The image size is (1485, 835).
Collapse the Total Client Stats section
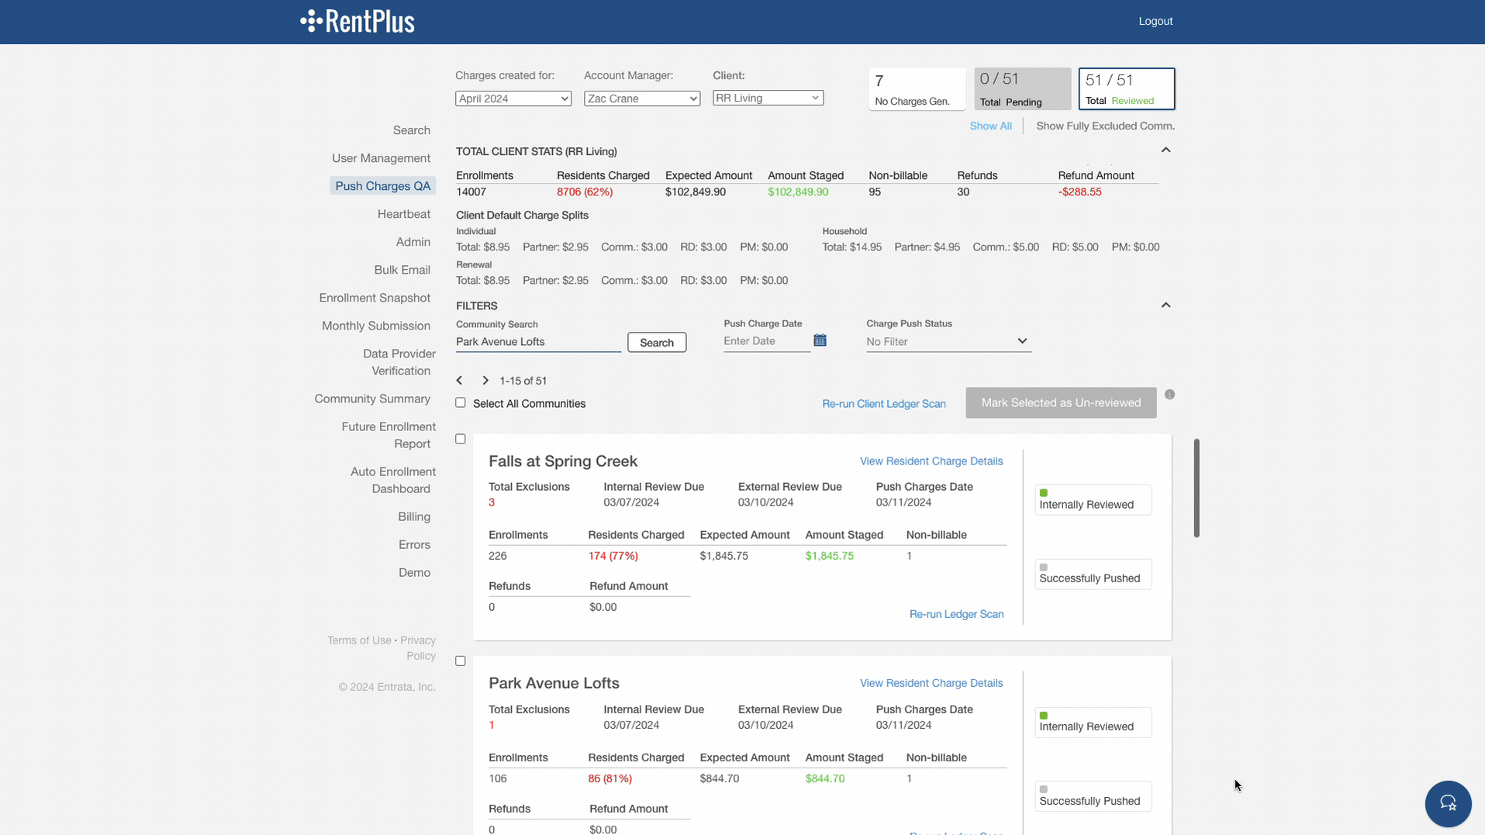tap(1165, 150)
